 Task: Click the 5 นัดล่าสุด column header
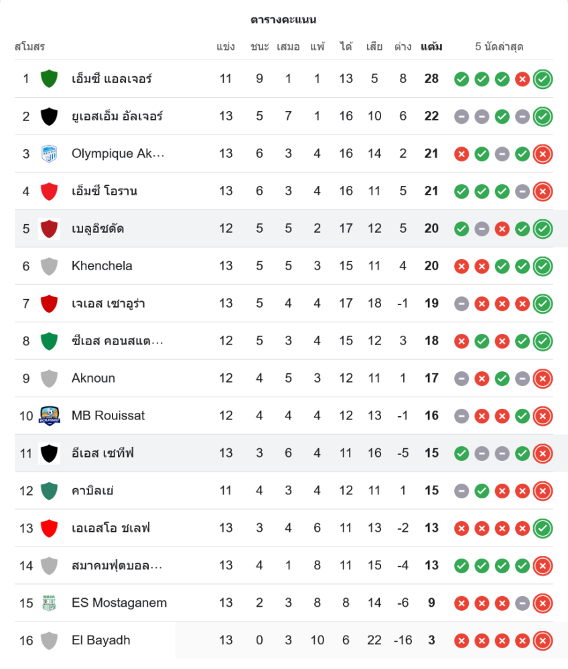pos(499,47)
